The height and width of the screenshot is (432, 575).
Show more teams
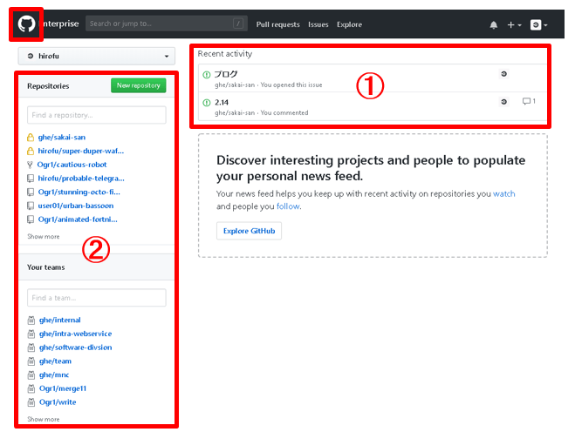point(44,419)
